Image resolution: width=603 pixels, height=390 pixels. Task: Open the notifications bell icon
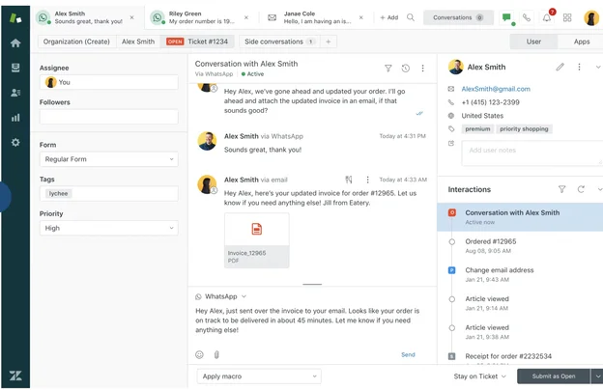point(547,17)
